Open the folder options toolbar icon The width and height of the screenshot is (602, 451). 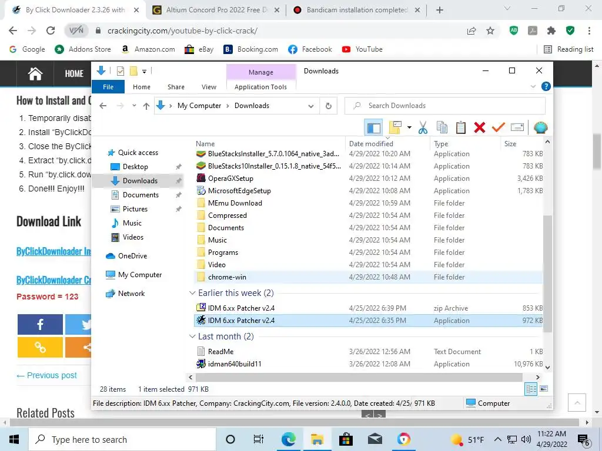[395, 127]
